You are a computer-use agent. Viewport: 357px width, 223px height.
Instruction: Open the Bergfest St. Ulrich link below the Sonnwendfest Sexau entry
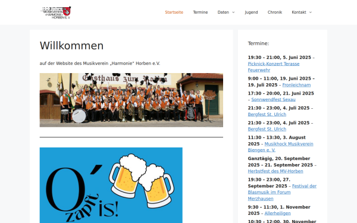click(267, 114)
